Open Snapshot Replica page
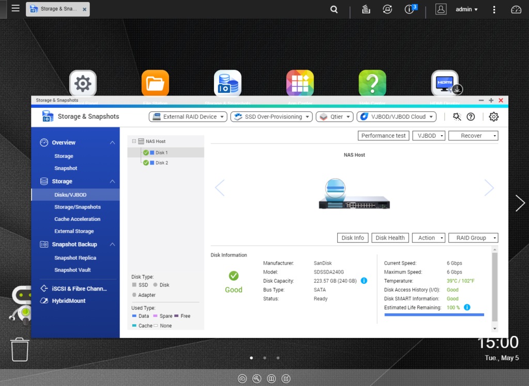Viewport: 529px width, 386px height. pyautogui.click(x=75, y=258)
